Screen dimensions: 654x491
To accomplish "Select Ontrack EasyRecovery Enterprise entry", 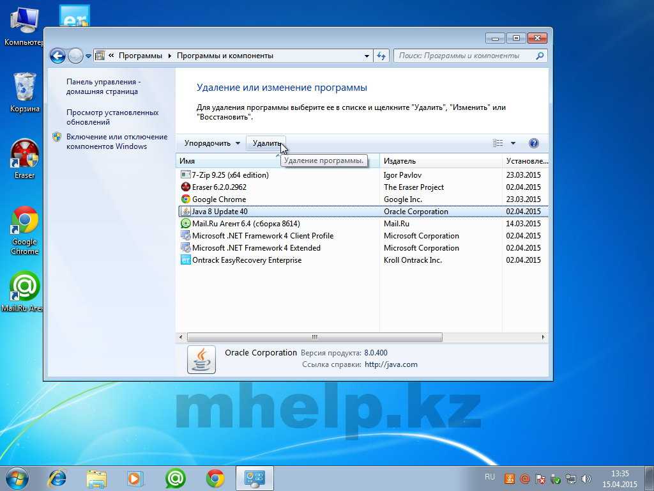I will (x=363, y=260).
